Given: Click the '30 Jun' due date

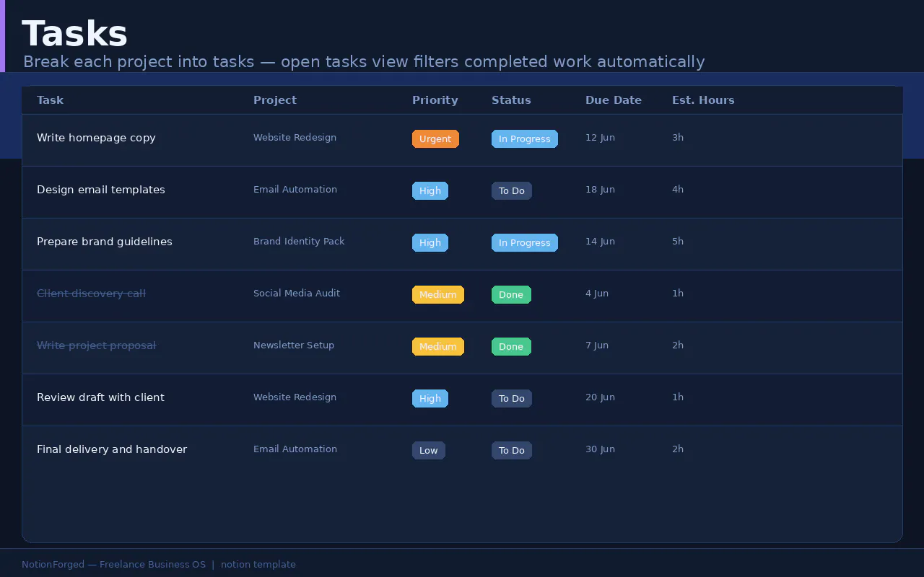Looking at the screenshot, I should pyautogui.click(x=600, y=449).
